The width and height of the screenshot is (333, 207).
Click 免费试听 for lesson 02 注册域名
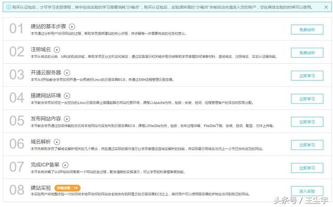click(307, 53)
